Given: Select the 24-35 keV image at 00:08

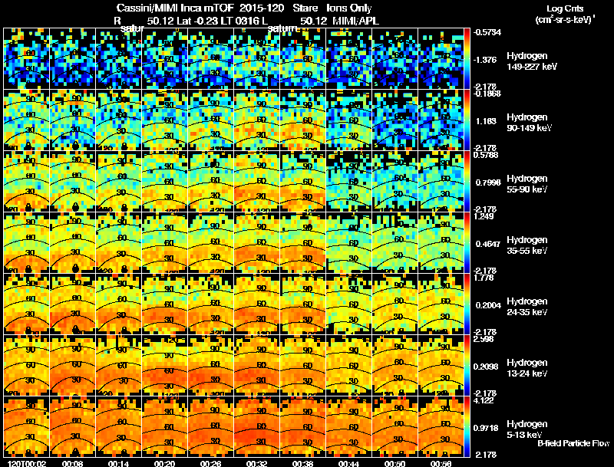Looking at the screenshot, I should tap(72, 304).
